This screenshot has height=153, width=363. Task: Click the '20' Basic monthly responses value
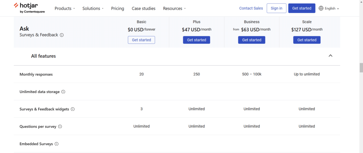[141, 74]
